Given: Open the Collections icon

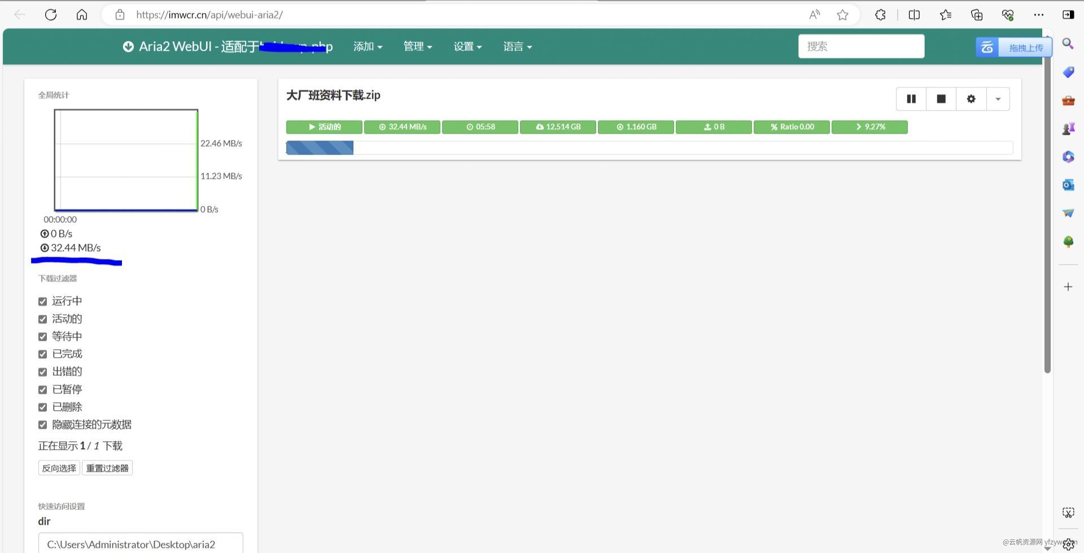Looking at the screenshot, I should [x=977, y=15].
